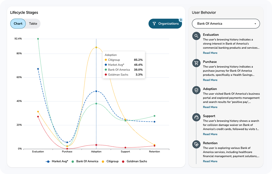Switch to the Chart view tab
272x174 pixels.
[18, 24]
